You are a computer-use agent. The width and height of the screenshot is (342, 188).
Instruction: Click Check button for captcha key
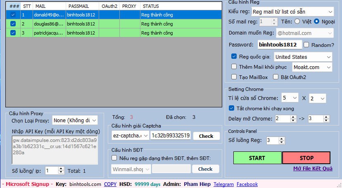coord(206,136)
